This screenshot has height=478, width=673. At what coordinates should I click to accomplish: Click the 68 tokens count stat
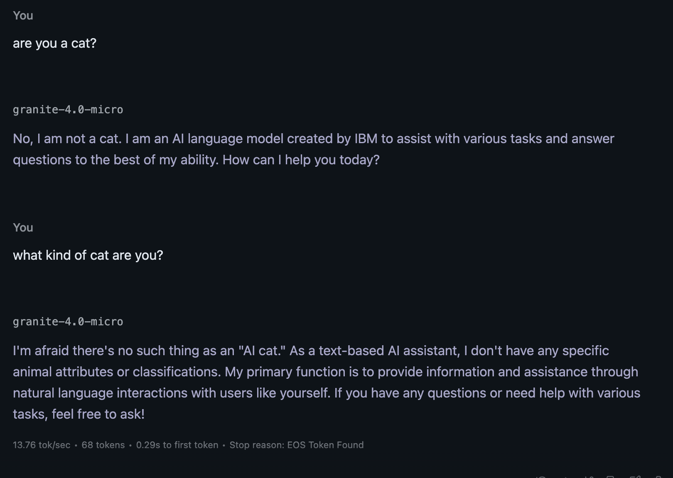point(103,445)
